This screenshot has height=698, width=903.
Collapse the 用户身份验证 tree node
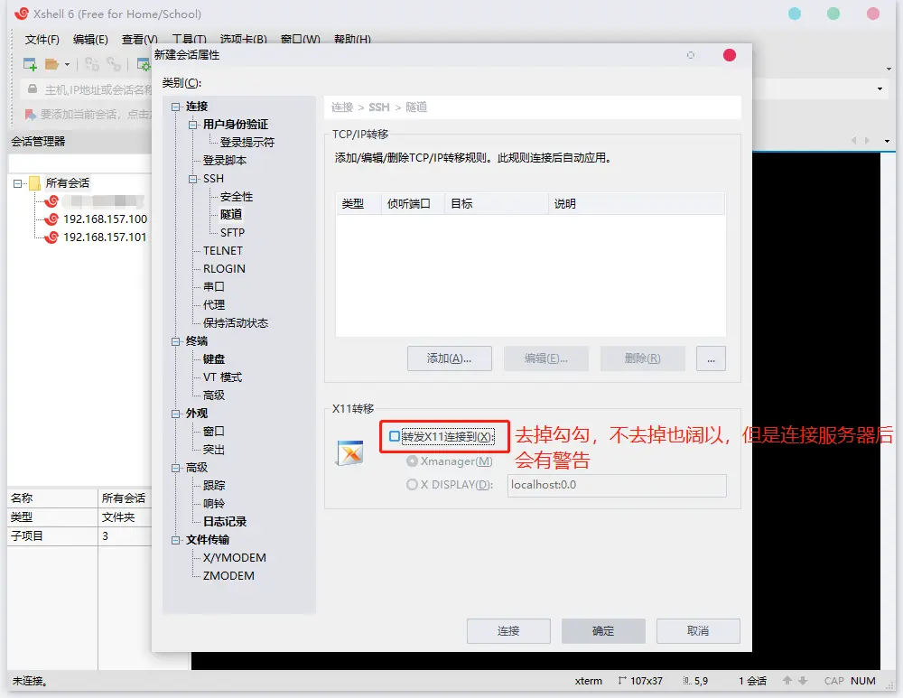193,125
